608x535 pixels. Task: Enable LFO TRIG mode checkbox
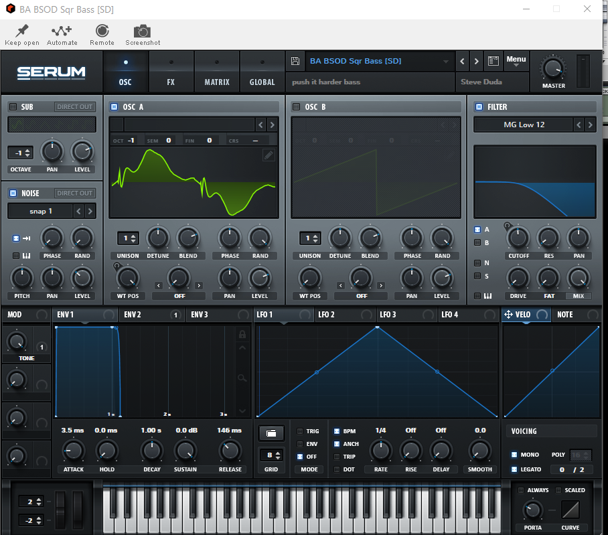300,431
